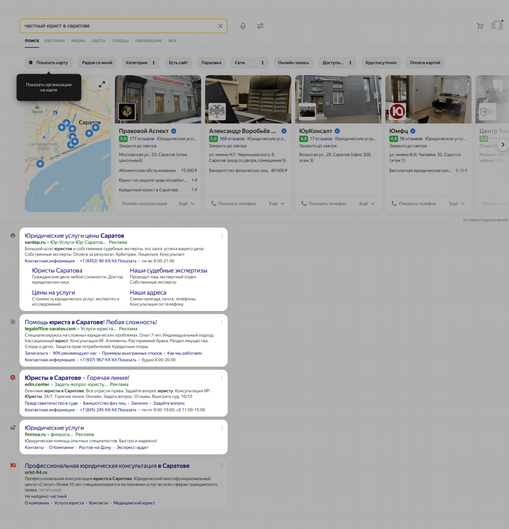Open the Доступн... filter dropdown
509x529 pixels.
click(x=337, y=62)
